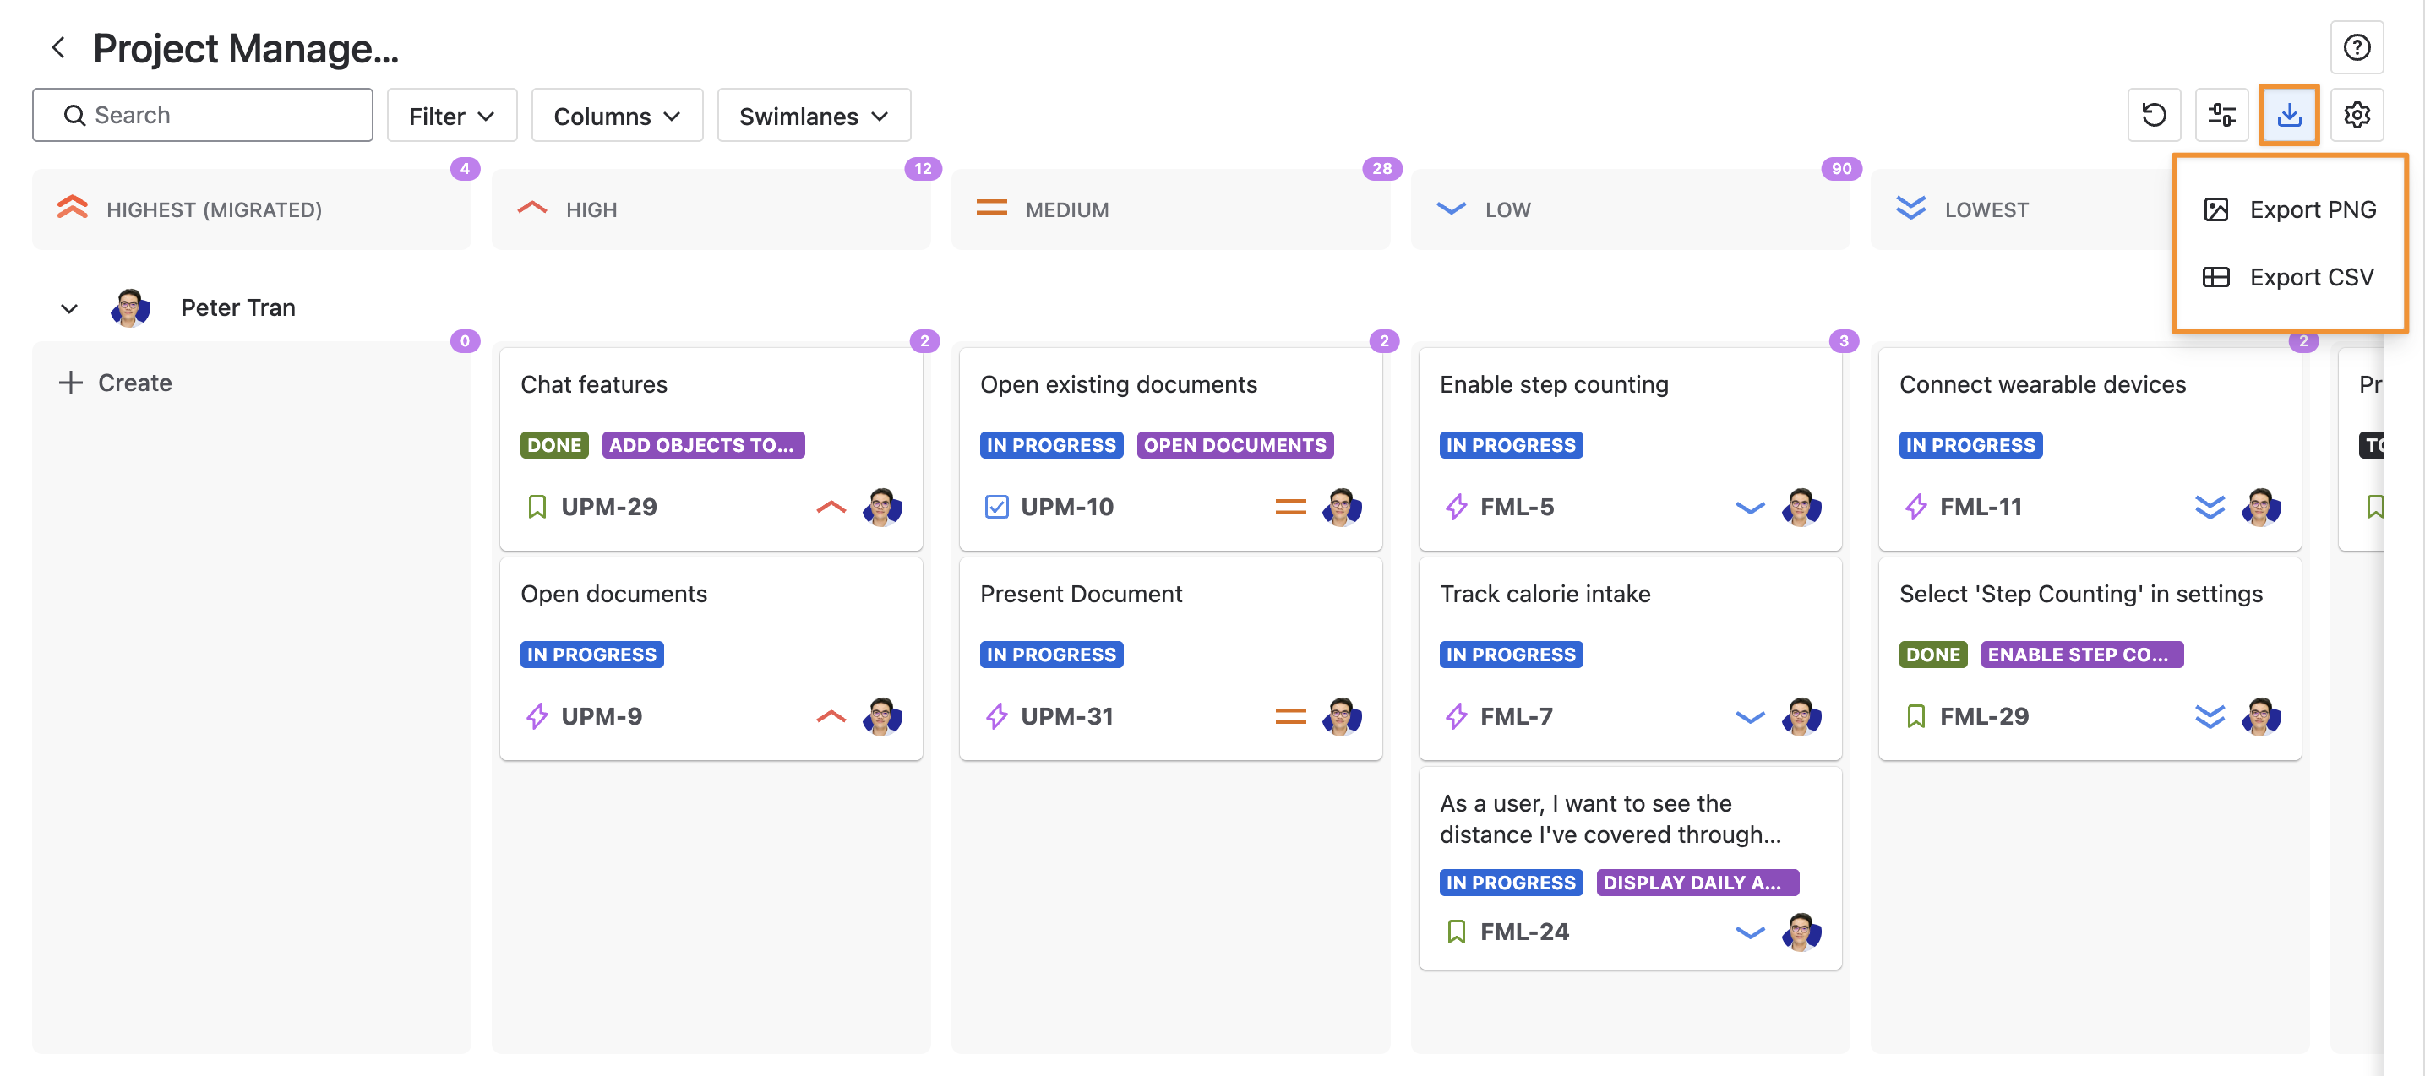Click the help question mark icon
Viewport: 2425px width, 1076px height.
click(x=2356, y=47)
